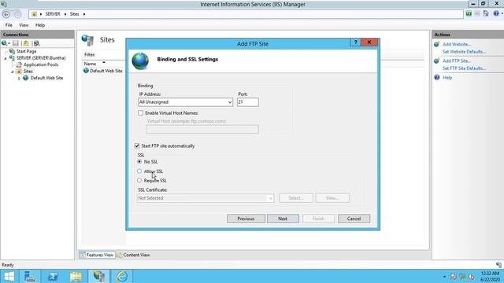504x283 pixels.
Task: Open the Add Website link in Actions
Action: pos(457,44)
